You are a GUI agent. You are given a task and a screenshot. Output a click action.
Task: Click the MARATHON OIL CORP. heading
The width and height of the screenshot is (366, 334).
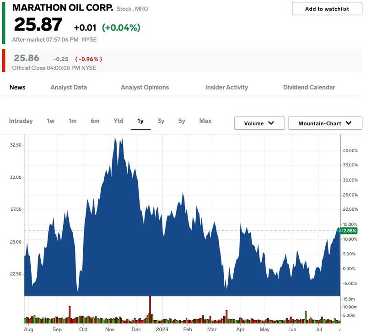pos(63,8)
